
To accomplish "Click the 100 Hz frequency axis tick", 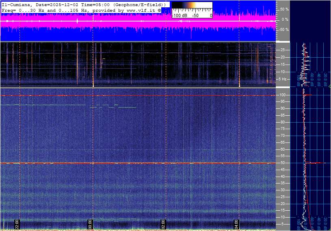I will [x=283, y=95].
